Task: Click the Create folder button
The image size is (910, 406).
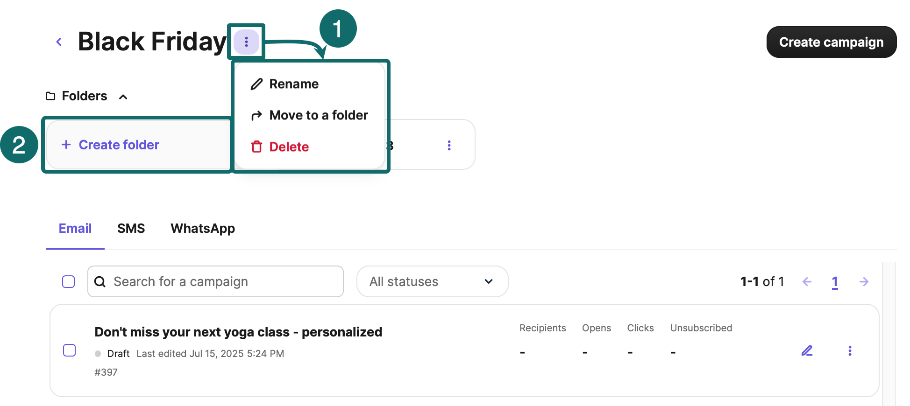Action: 119,145
